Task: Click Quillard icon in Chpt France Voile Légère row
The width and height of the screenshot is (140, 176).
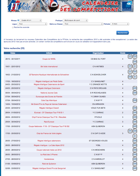Action: (x=135, y=136)
